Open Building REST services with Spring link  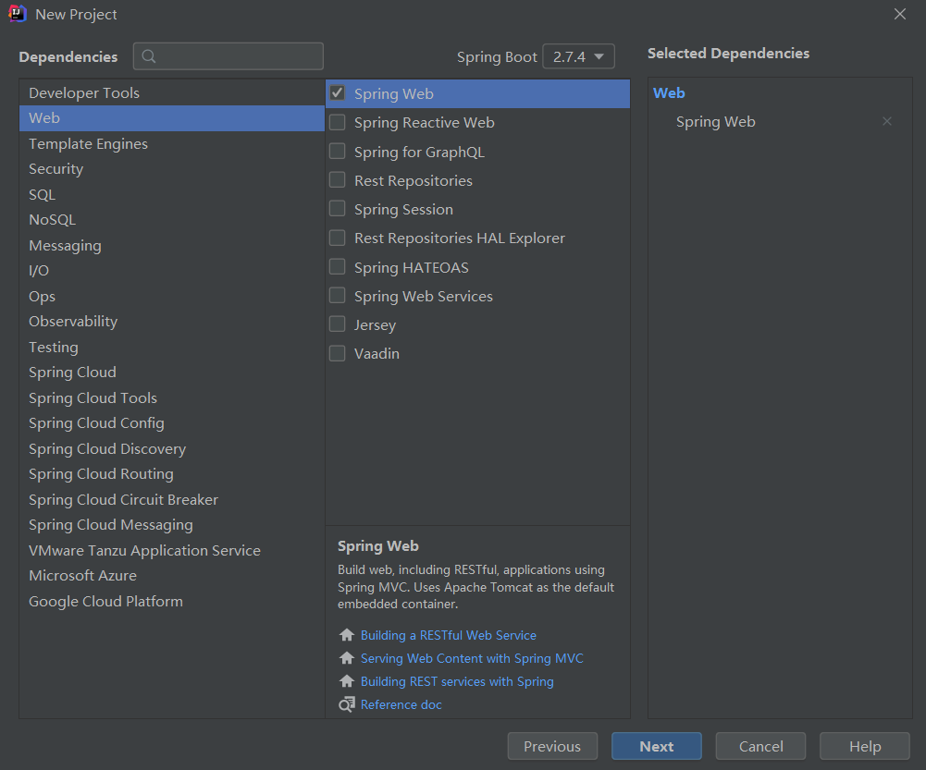(457, 681)
